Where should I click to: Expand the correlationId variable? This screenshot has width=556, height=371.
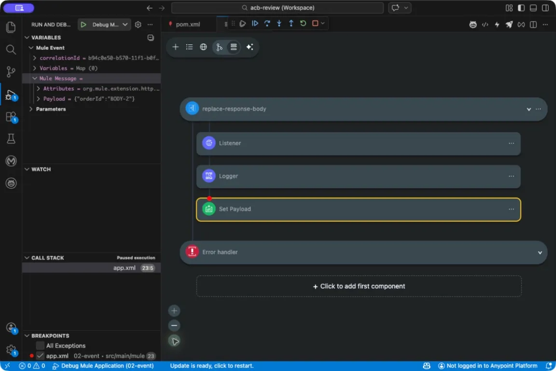tap(35, 58)
